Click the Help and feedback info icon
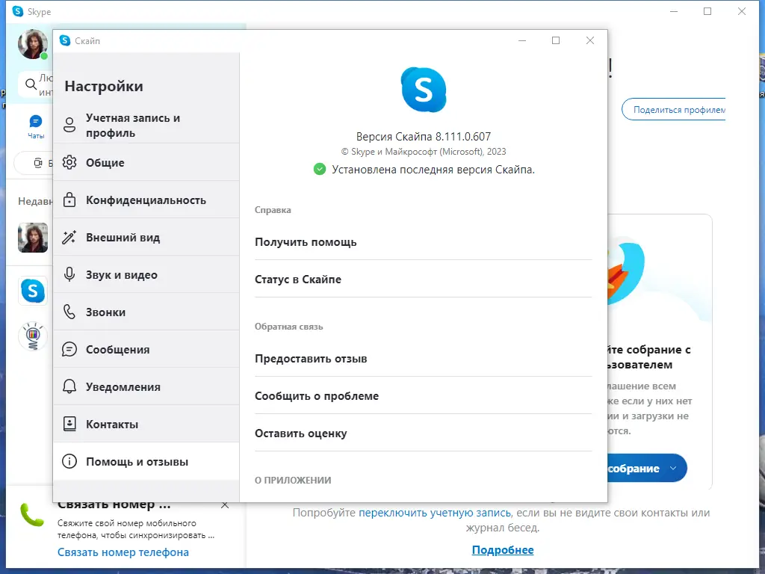The width and height of the screenshot is (765, 574). 69,461
